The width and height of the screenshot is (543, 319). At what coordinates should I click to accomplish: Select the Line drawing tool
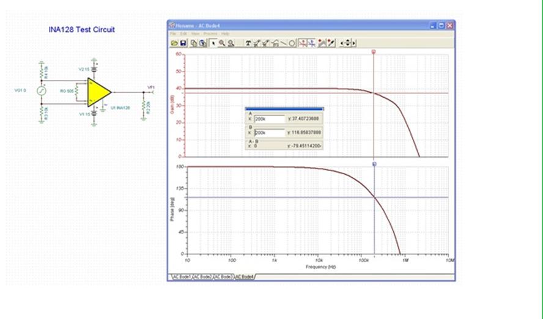[283, 43]
